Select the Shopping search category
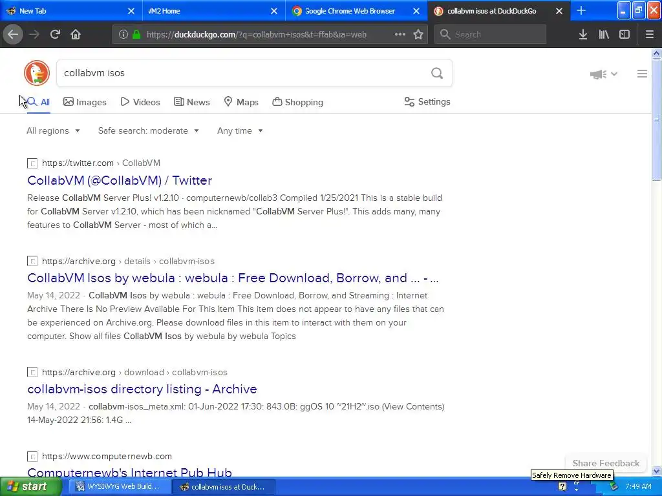 [297, 102]
